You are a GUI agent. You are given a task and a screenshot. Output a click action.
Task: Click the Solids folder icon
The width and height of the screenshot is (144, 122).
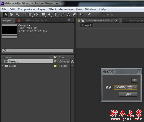(6, 66)
